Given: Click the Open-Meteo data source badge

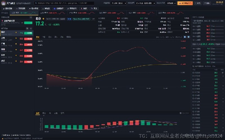Looking at the screenshot, I should tap(81, 19).
